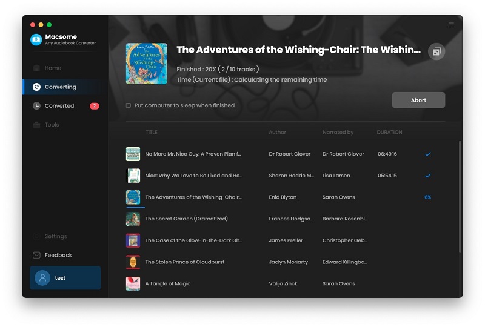Screen dimensions: 485x327
Task: Click the Converted badge showing 2
Action: (x=95, y=106)
